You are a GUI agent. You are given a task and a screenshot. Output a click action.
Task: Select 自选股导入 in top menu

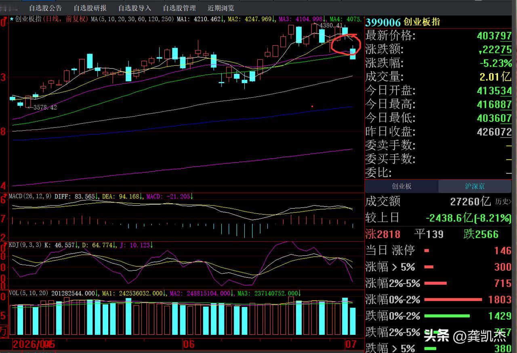tap(135, 8)
